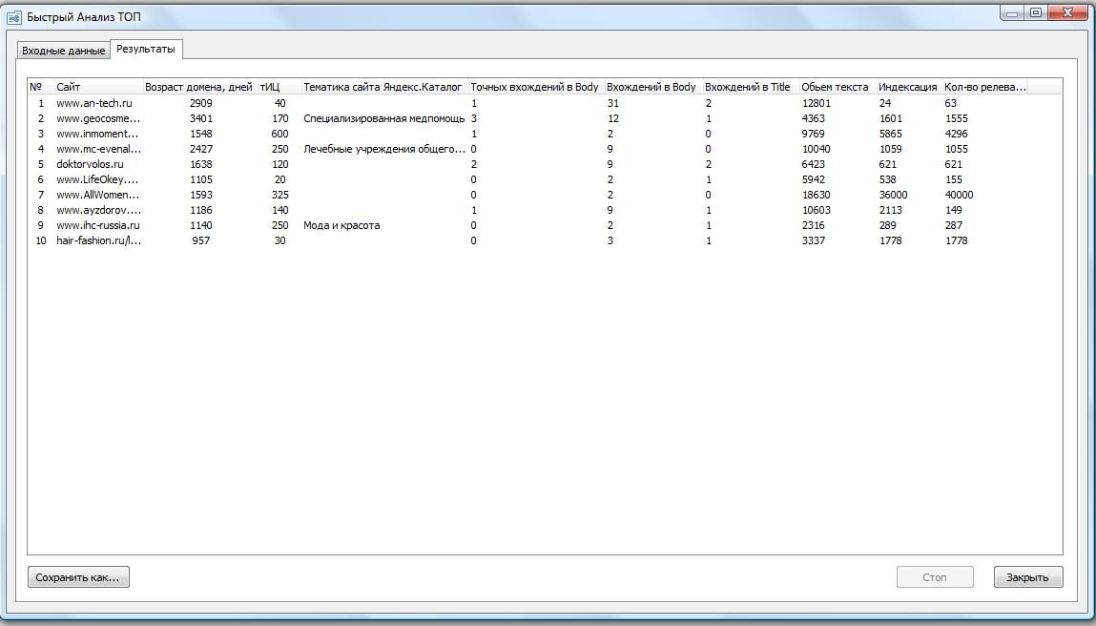This screenshot has height=626, width=1096.
Task: Click the Закрыть button
Action: pyautogui.click(x=1027, y=577)
